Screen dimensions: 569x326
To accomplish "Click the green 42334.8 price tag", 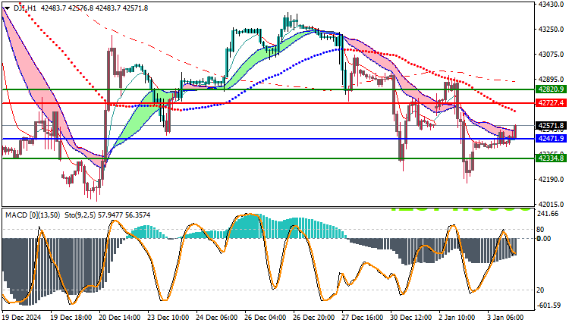I will [551, 158].
